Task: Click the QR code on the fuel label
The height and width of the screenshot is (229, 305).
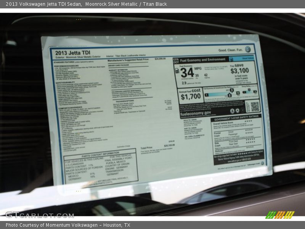Action: click(x=255, y=107)
